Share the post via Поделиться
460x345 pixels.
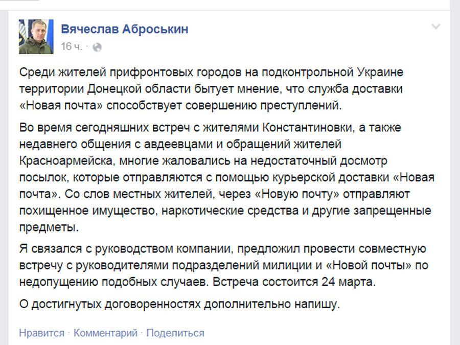coord(175,333)
